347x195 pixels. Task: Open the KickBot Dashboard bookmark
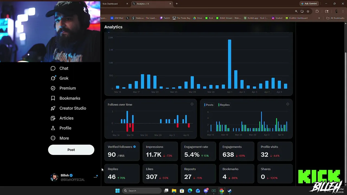pyautogui.click(x=296, y=18)
